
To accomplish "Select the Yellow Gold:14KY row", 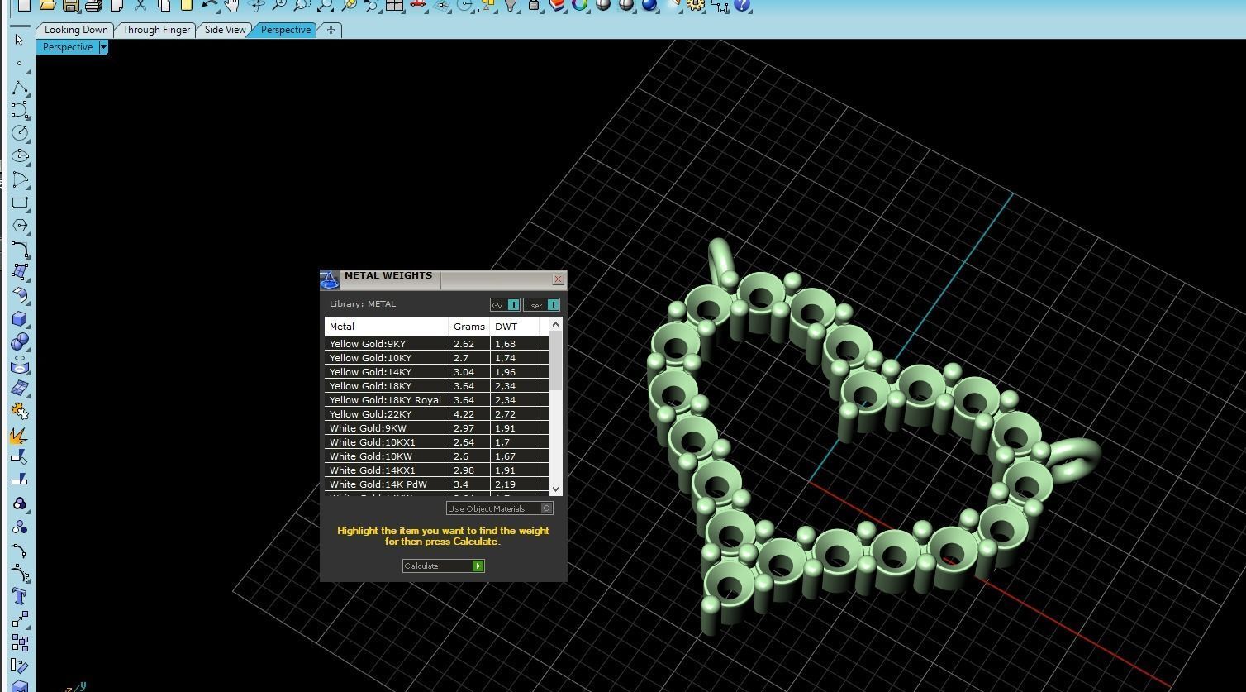I will click(436, 372).
